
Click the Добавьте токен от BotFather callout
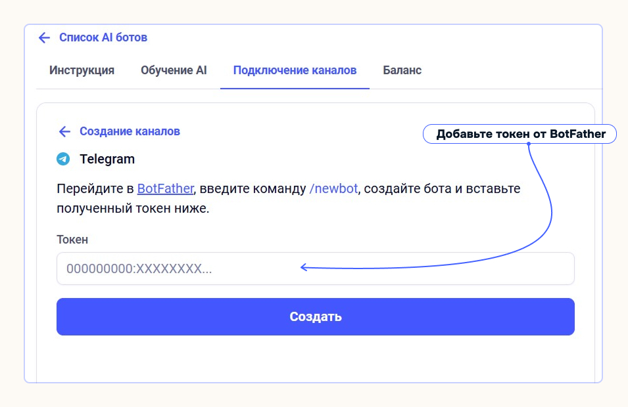coord(521,134)
